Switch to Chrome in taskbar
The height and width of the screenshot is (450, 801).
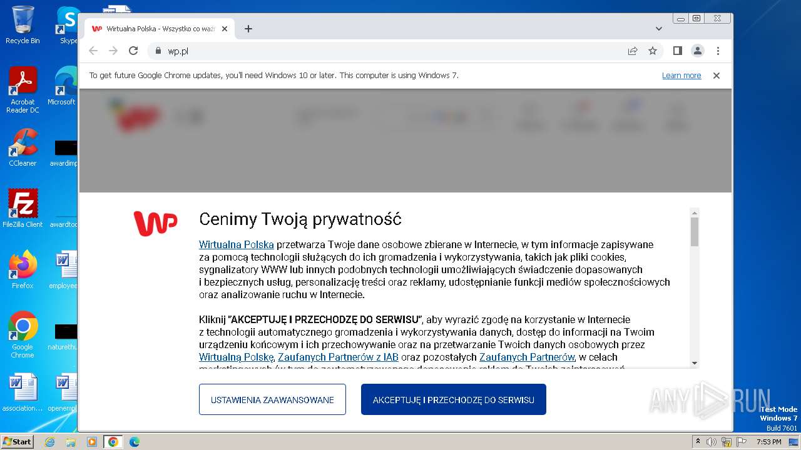[113, 442]
